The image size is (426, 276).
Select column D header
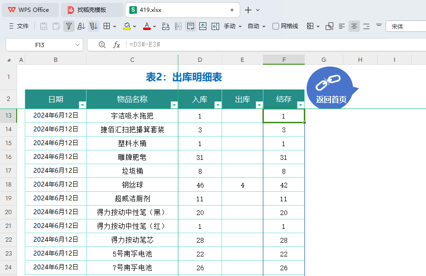[200, 60]
